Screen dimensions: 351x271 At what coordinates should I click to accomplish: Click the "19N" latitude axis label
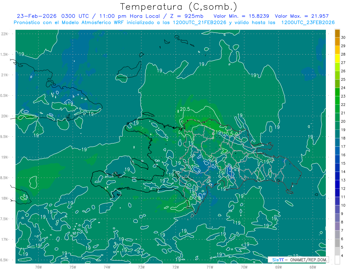[5, 157]
